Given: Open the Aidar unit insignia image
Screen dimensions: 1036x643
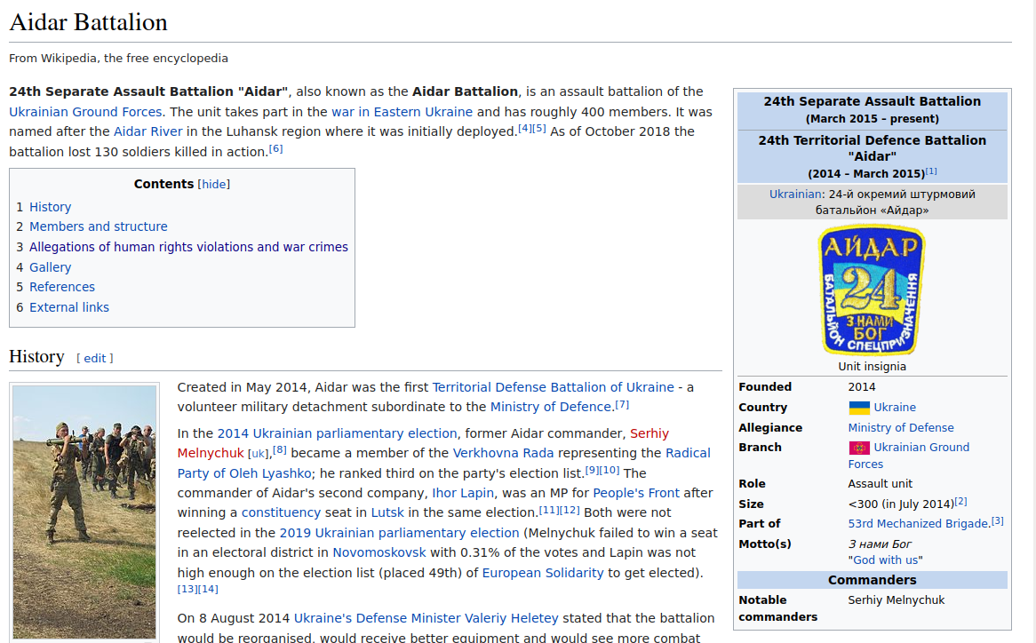Looking at the screenshot, I should [x=873, y=290].
